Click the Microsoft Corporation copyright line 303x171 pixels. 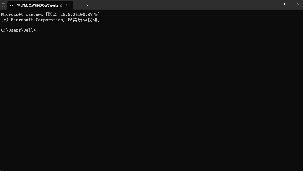(51, 20)
